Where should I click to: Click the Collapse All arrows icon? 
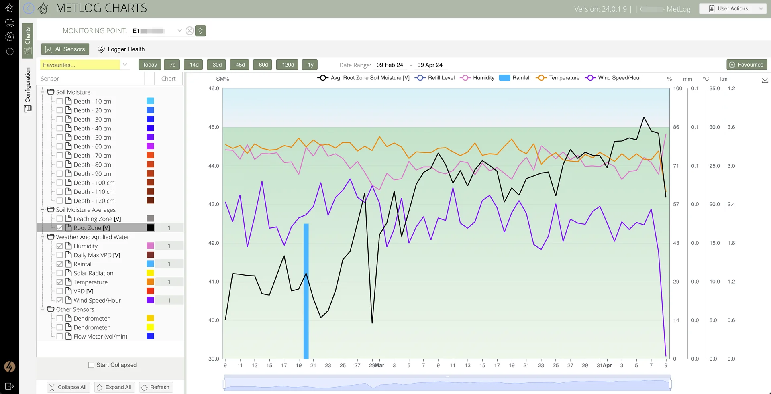[x=52, y=388]
